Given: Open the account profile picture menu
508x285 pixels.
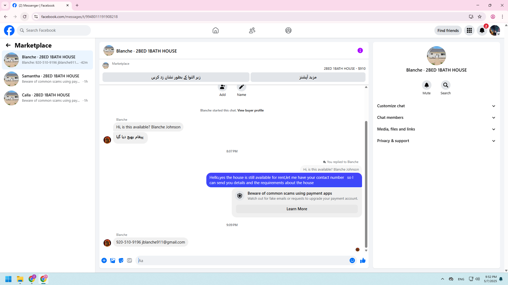Looking at the screenshot, I should pyautogui.click(x=494, y=30).
